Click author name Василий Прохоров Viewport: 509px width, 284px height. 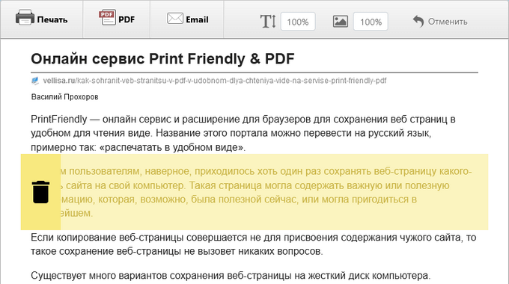tap(64, 97)
